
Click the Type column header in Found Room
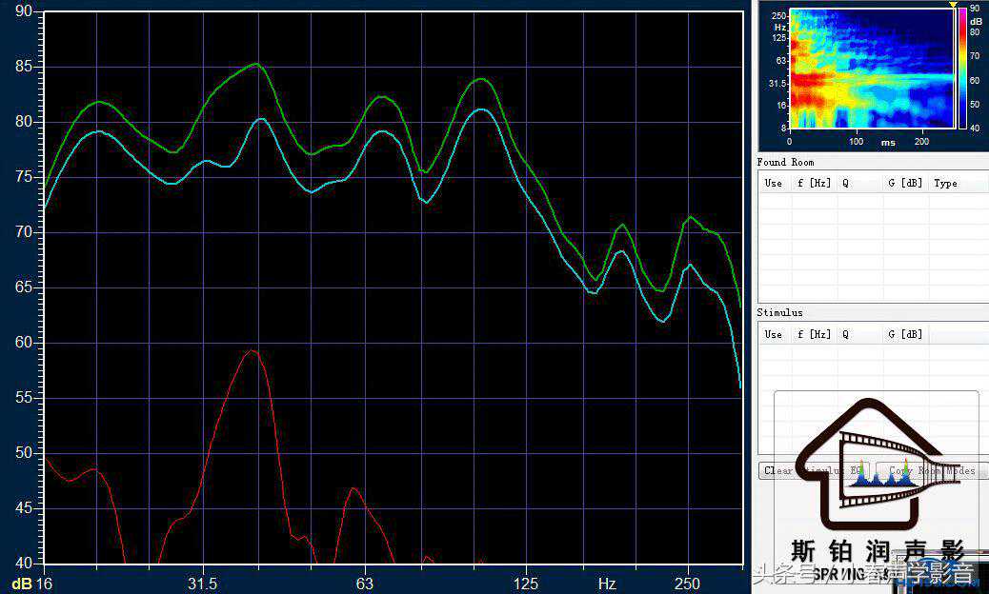coord(945,183)
